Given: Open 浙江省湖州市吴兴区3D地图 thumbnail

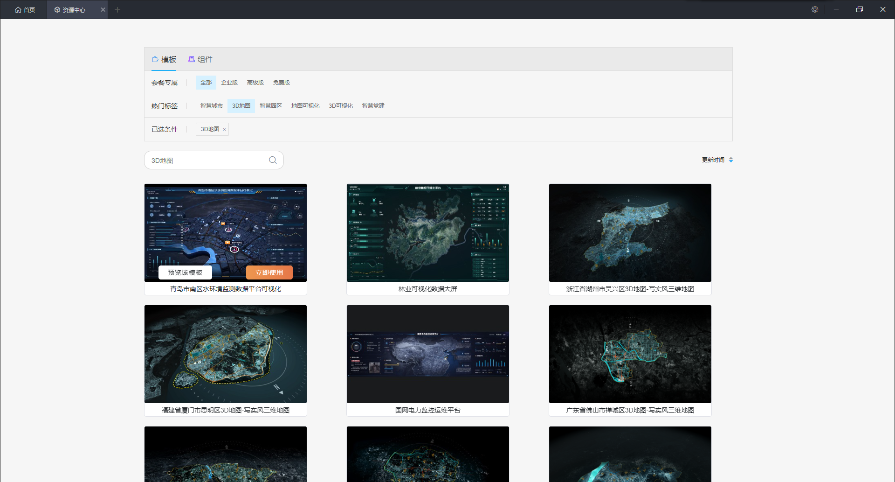Looking at the screenshot, I should [x=630, y=233].
